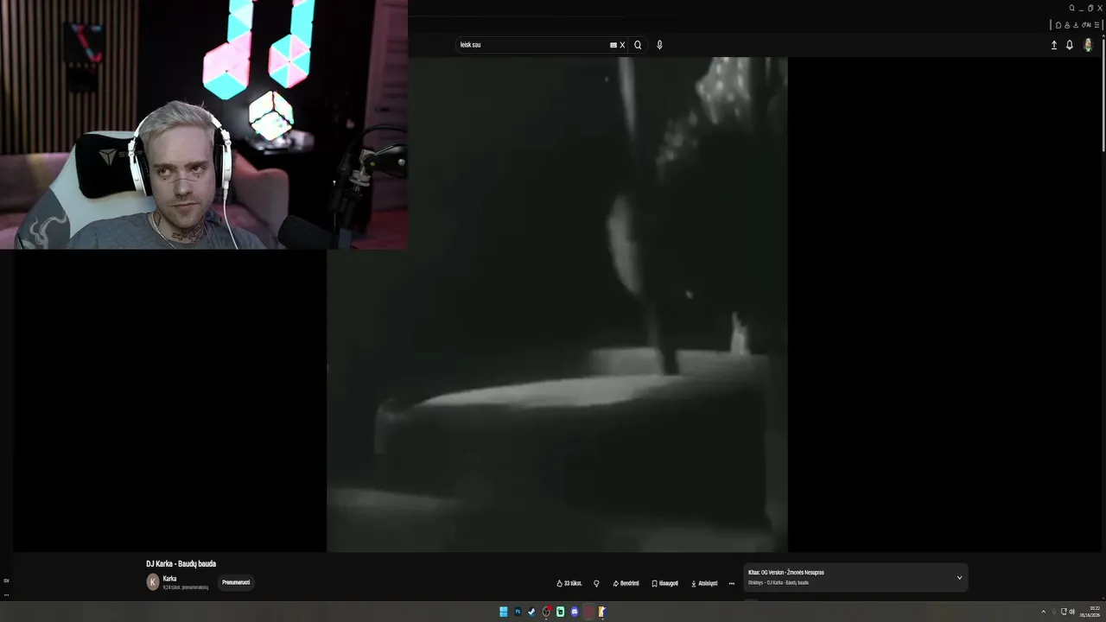Open browser profile icon in toolbar
This screenshot has height=622, width=1106.
pyautogui.click(x=1067, y=25)
